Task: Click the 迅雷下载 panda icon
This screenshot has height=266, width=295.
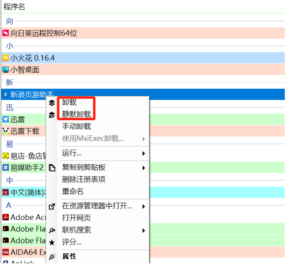Action: pyautogui.click(x=5, y=131)
